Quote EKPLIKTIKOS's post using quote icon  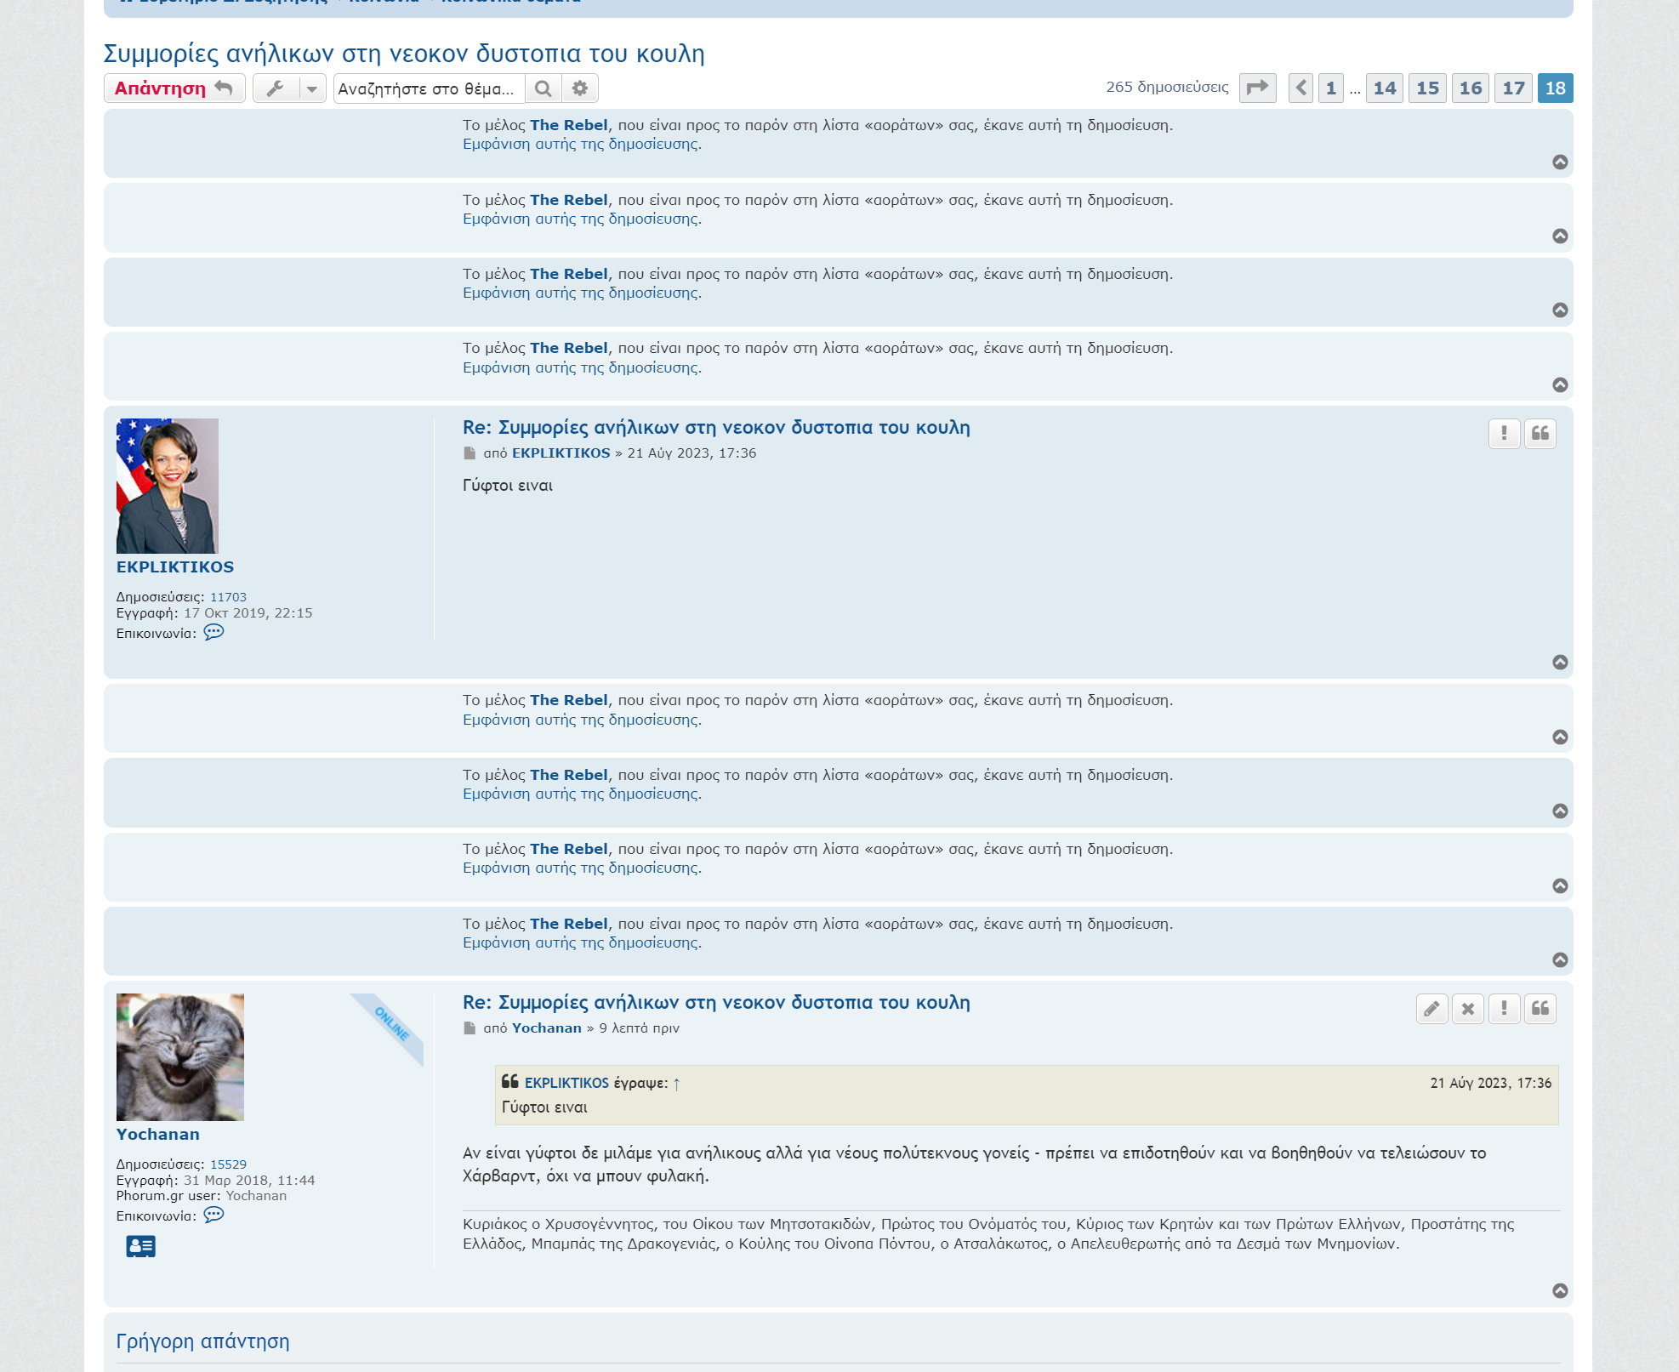pos(1540,434)
